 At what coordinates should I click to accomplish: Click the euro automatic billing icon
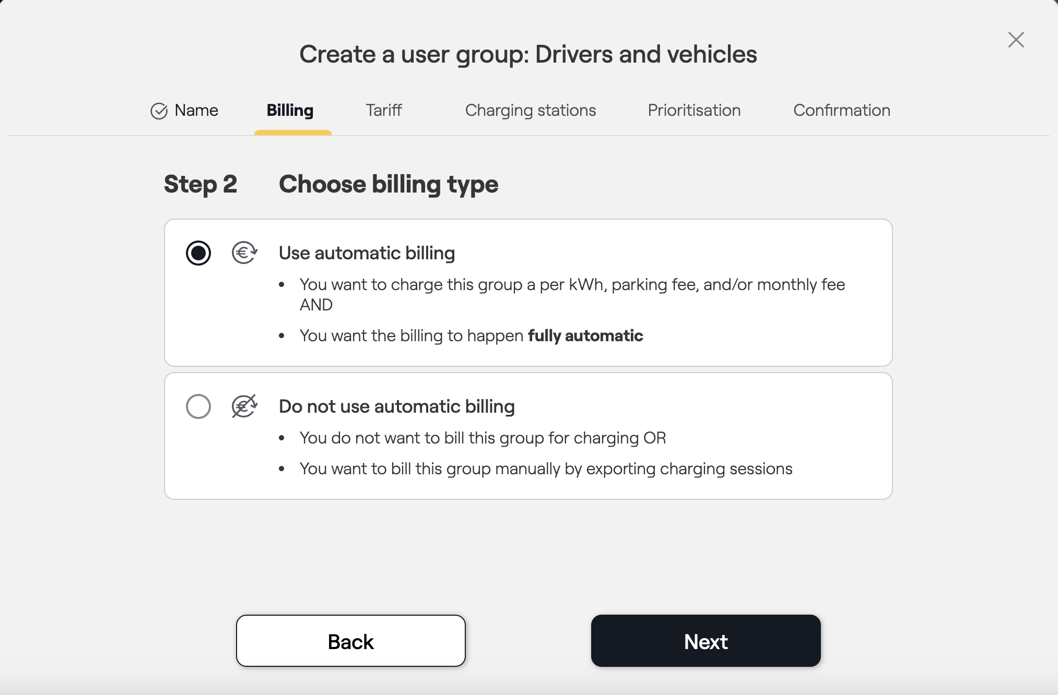pos(244,253)
